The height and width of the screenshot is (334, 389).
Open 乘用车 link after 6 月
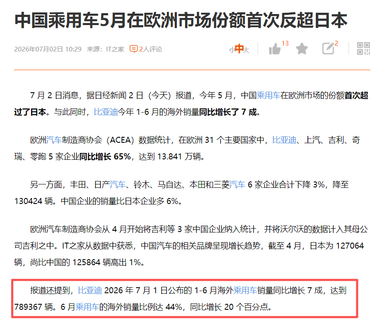[x=87, y=307]
